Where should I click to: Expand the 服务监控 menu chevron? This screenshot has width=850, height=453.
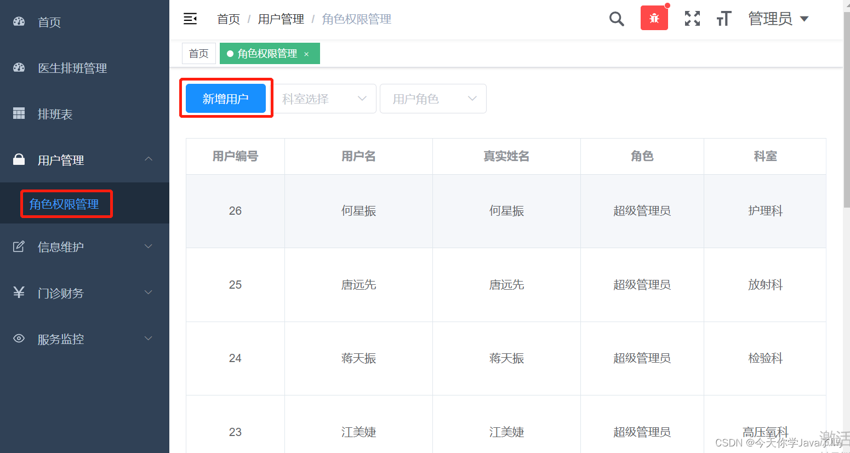coord(149,339)
